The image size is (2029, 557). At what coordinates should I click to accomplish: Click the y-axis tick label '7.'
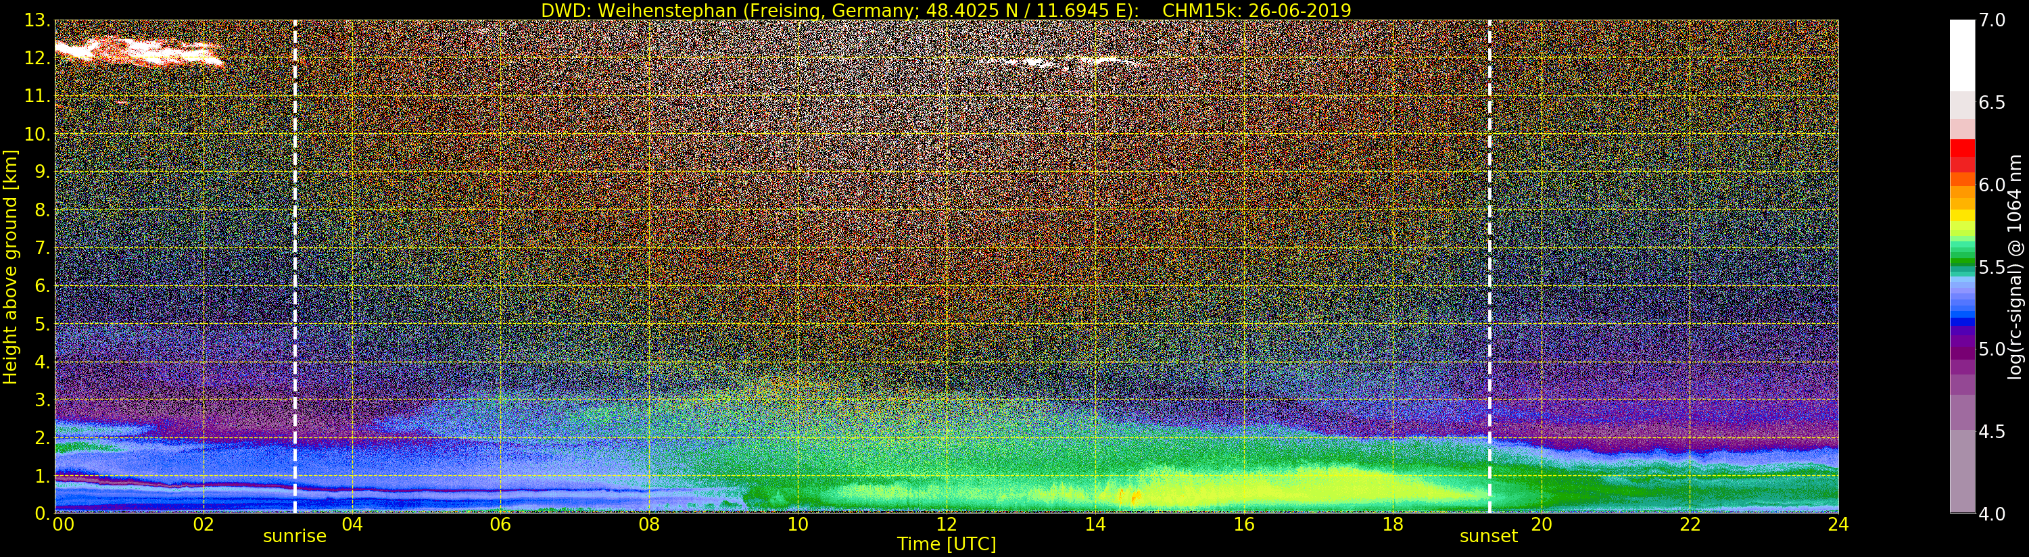[43, 248]
